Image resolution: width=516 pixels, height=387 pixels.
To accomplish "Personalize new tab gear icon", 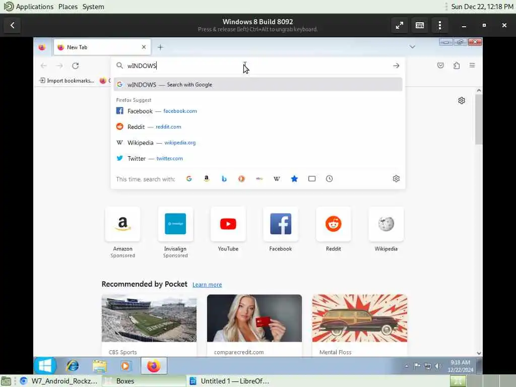I will coord(462,100).
